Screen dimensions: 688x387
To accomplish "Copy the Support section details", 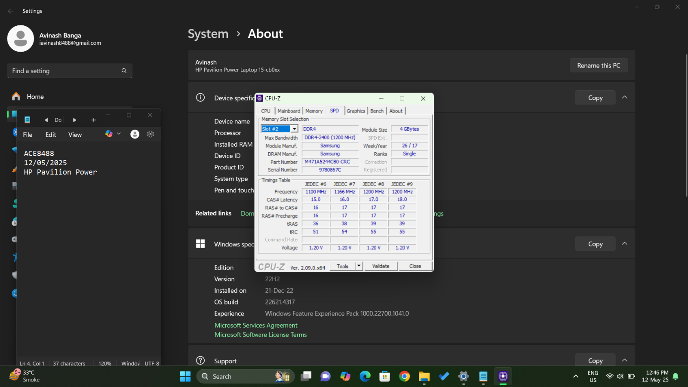I will click(x=595, y=360).
